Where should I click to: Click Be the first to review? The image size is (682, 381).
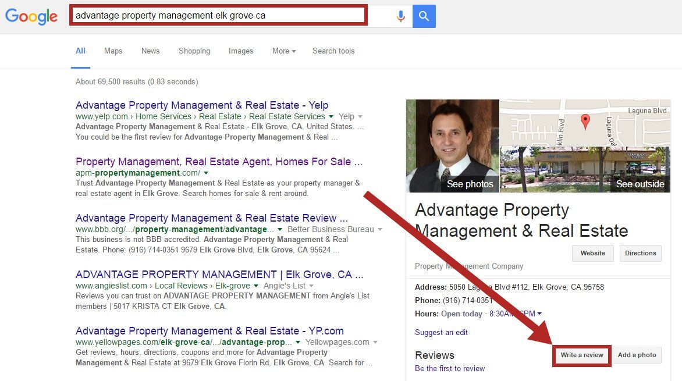[x=450, y=368]
